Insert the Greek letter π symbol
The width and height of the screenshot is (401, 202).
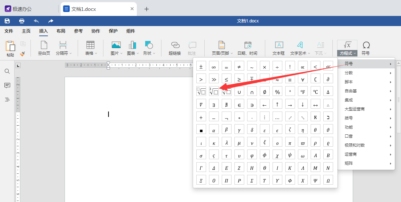pos(290,142)
